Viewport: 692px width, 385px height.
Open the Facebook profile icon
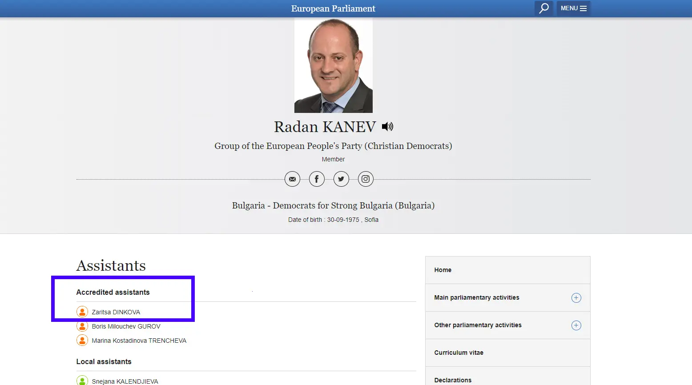(317, 179)
